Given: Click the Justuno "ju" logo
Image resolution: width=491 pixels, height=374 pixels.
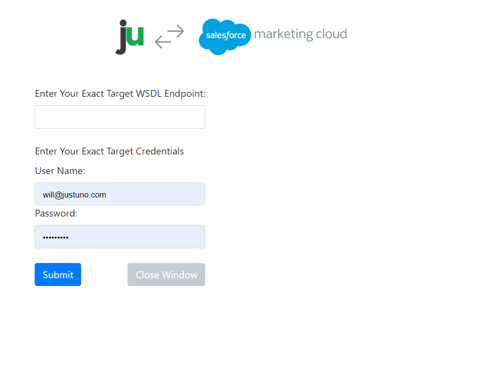Looking at the screenshot, I should click(129, 37).
